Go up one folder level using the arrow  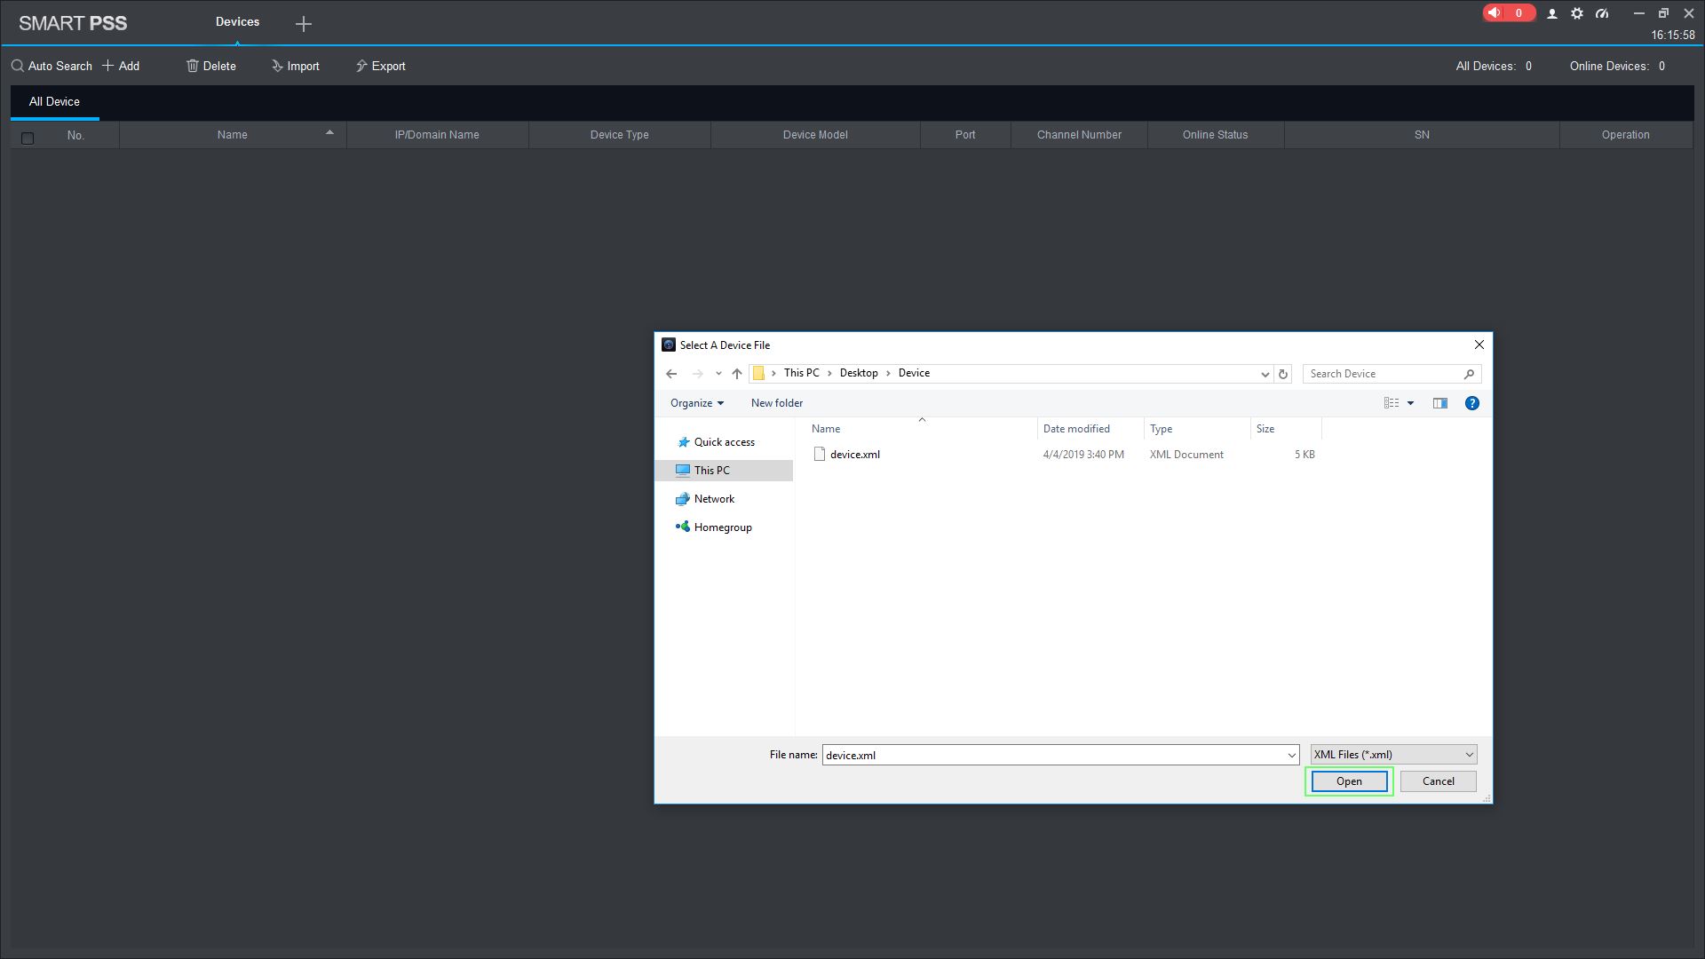(x=736, y=374)
